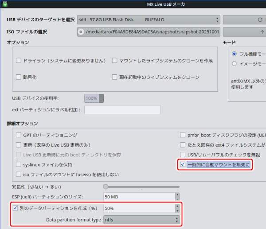
Task: Select the イメージモード radio button
Action: coord(235,64)
